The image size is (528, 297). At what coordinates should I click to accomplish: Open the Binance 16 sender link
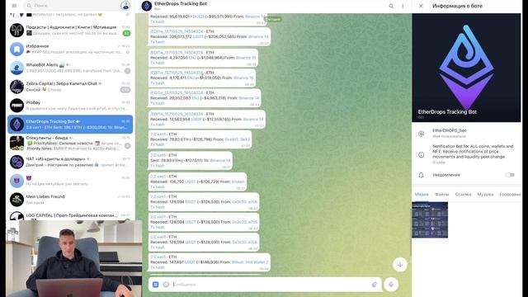[x=243, y=78]
